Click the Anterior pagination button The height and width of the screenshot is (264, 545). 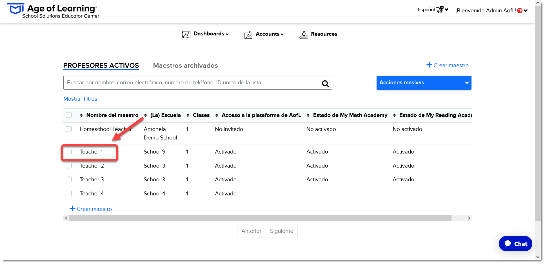click(252, 231)
